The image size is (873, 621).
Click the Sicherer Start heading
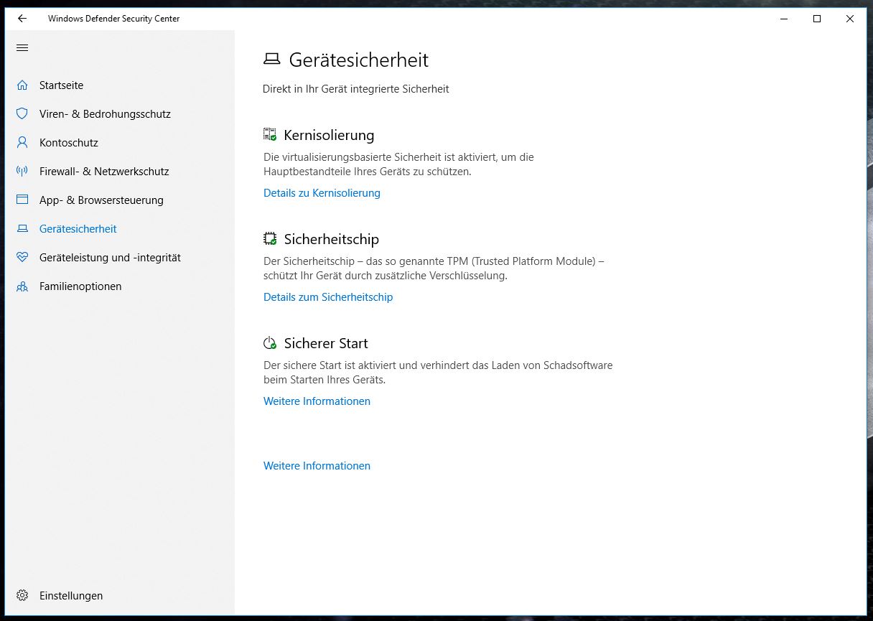[x=326, y=343]
